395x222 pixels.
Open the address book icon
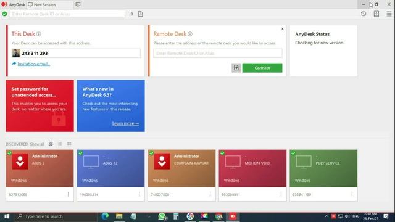[x=376, y=14]
